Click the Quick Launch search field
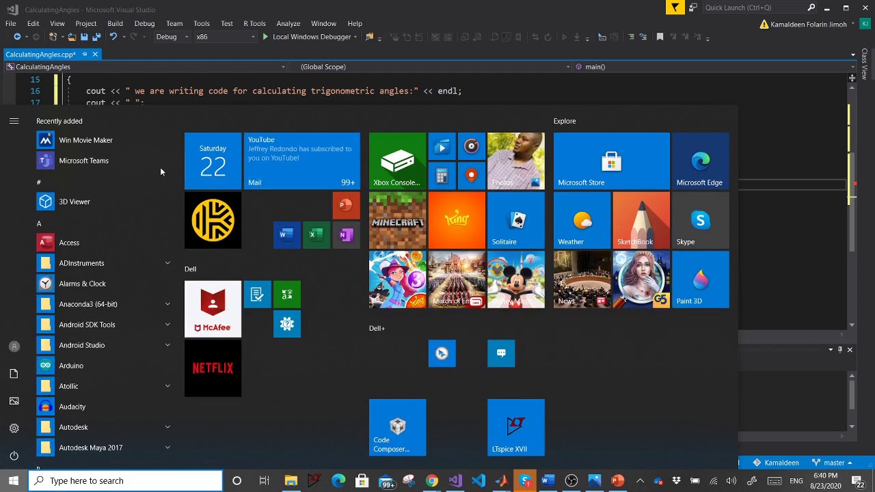Image resolution: width=875 pixels, height=492 pixels. [759, 8]
